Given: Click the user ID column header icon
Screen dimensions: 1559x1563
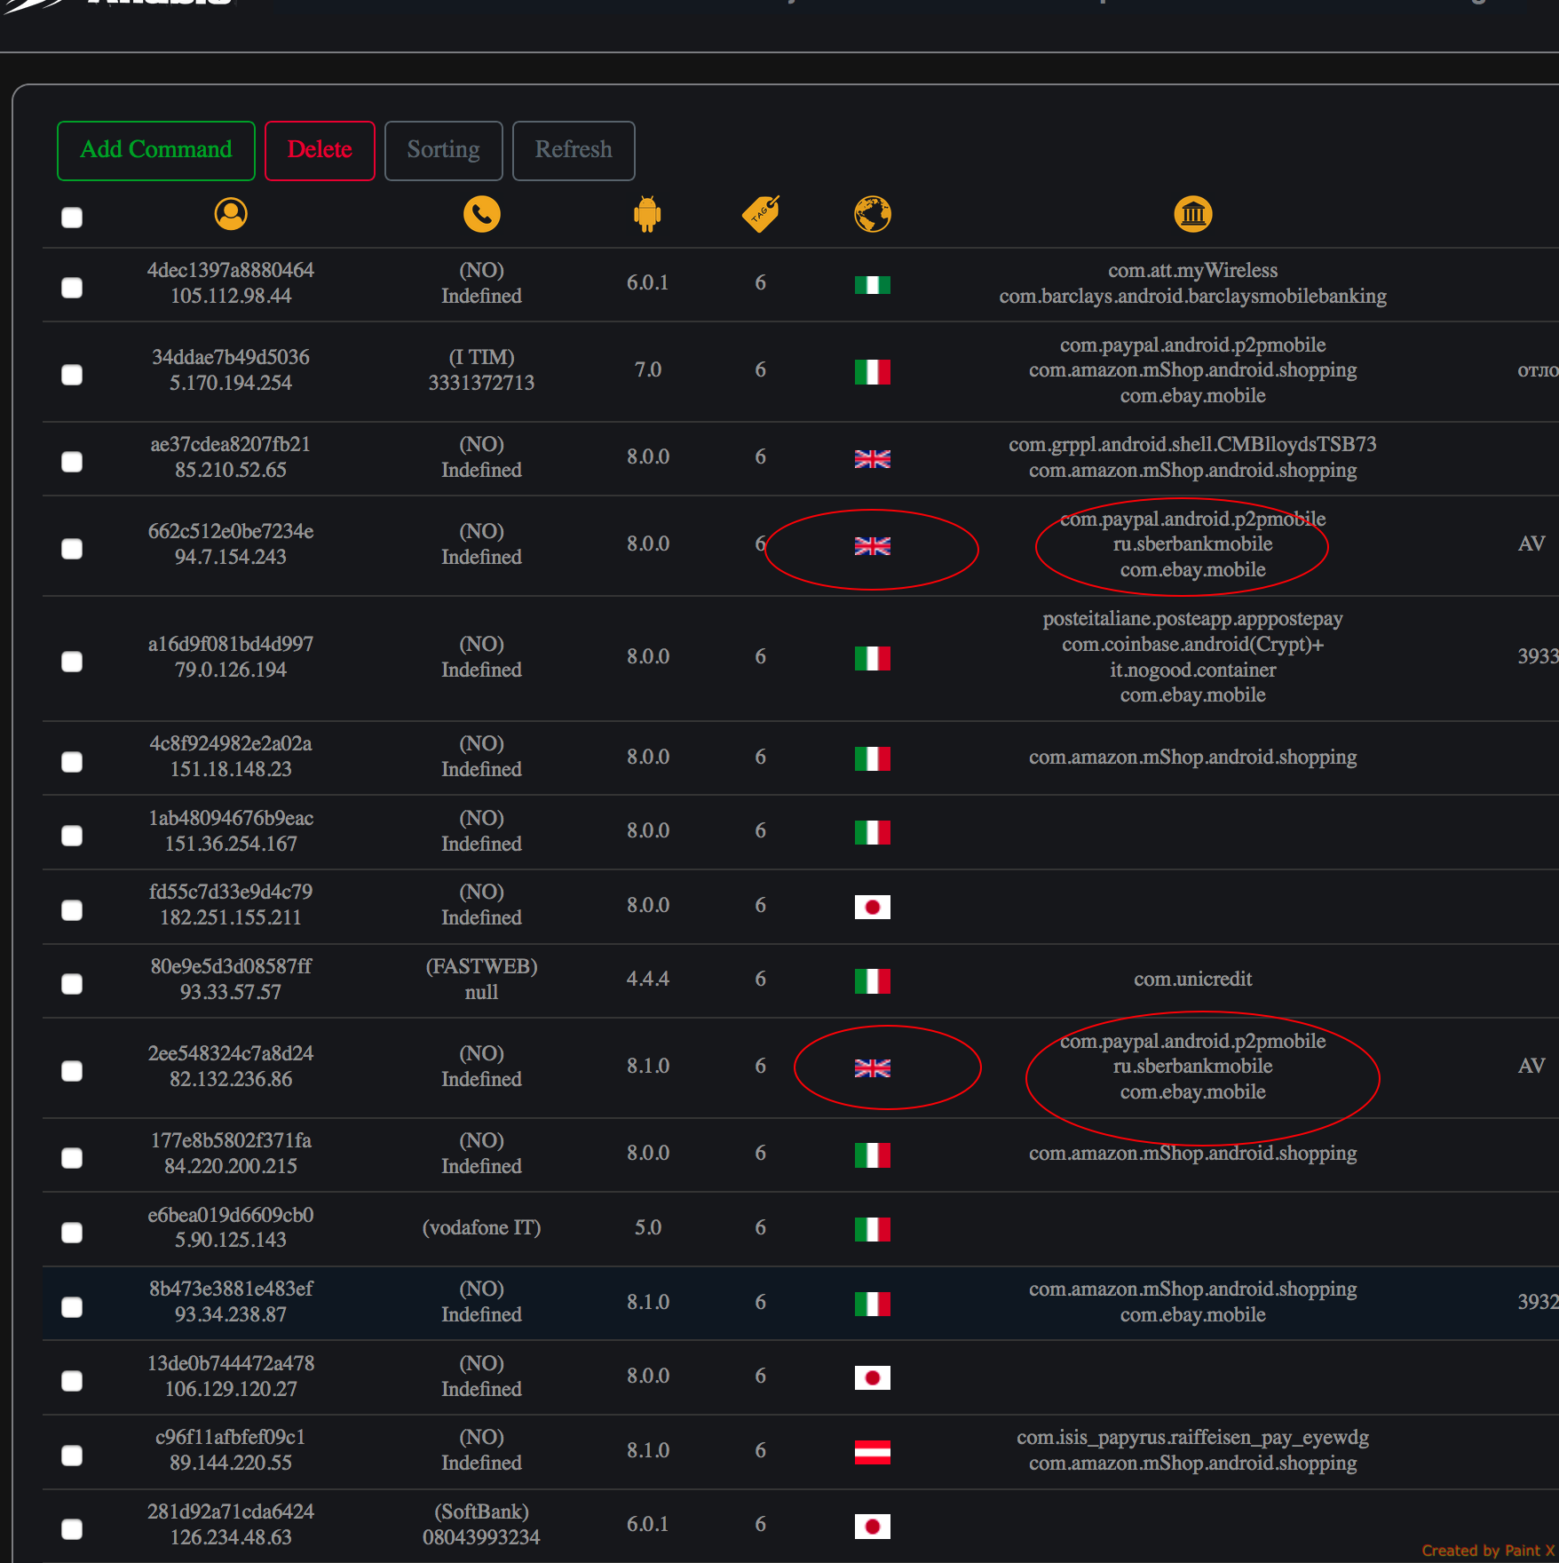Looking at the screenshot, I should pos(231,214).
